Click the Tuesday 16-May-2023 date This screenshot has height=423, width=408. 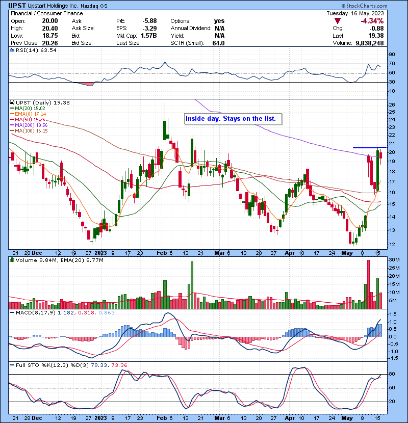355,13
